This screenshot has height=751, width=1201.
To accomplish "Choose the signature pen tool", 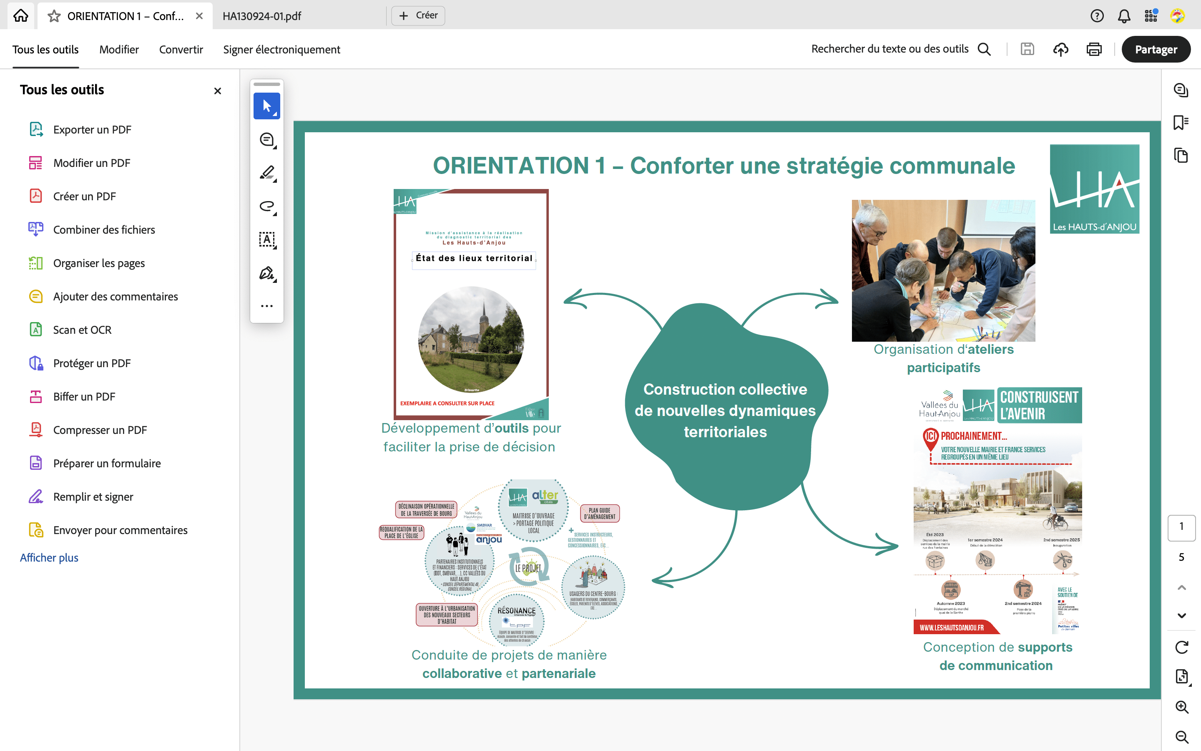I will click(267, 273).
